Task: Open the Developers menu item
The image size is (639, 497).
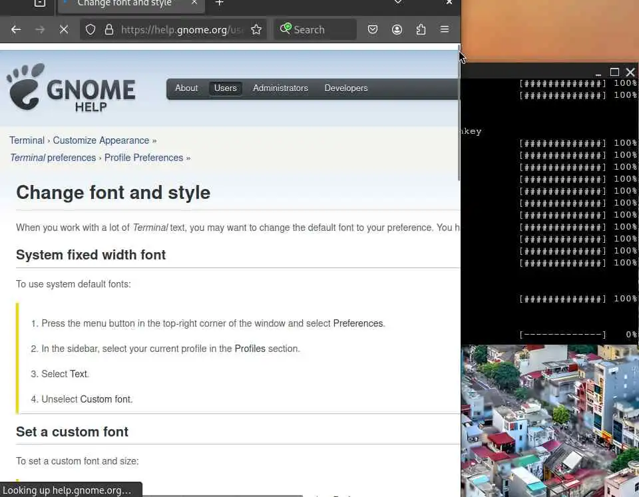Action: click(x=346, y=88)
